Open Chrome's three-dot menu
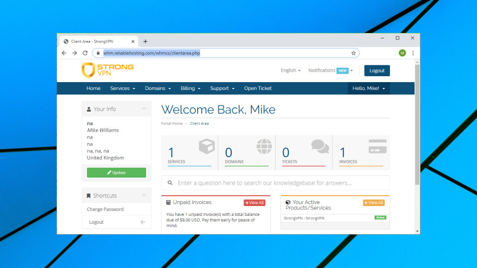Image resolution: width=477 pixels, height=268 pixels. click(413, 53)
